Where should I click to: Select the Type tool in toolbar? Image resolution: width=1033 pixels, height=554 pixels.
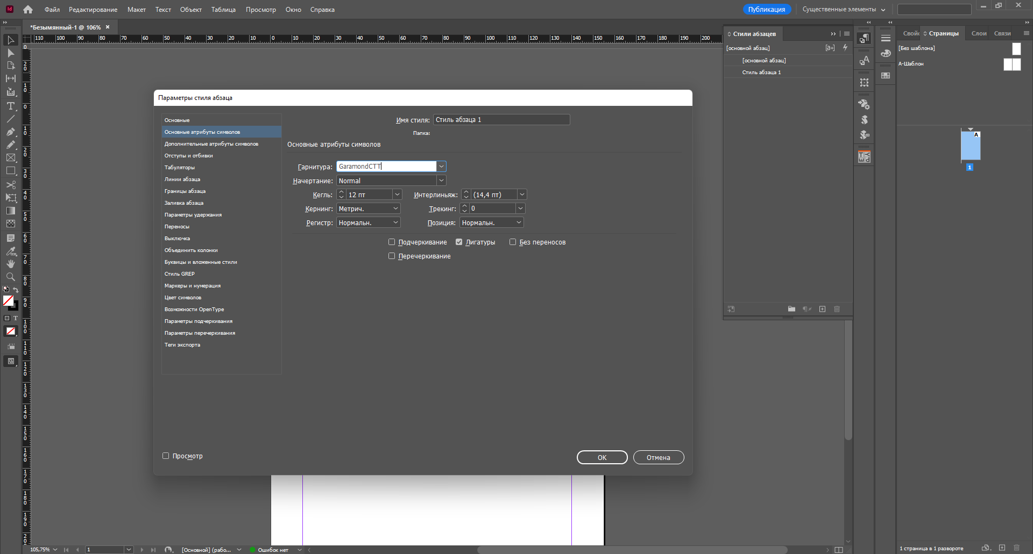click(x=10, y=106)
